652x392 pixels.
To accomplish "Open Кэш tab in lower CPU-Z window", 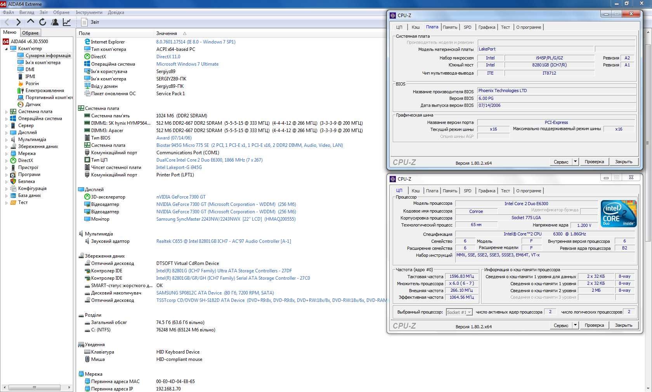I will [x=416, y=191].
